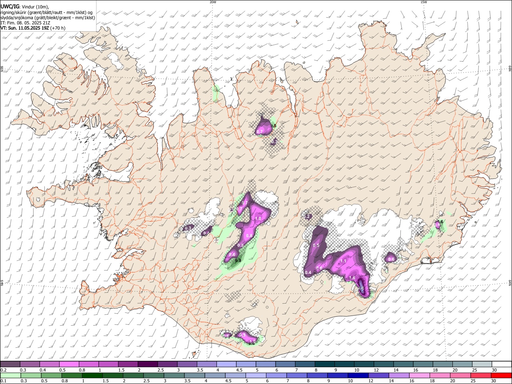
Task: Click the '0.1' label under bottom legend row
Action: tap(3, 381)
